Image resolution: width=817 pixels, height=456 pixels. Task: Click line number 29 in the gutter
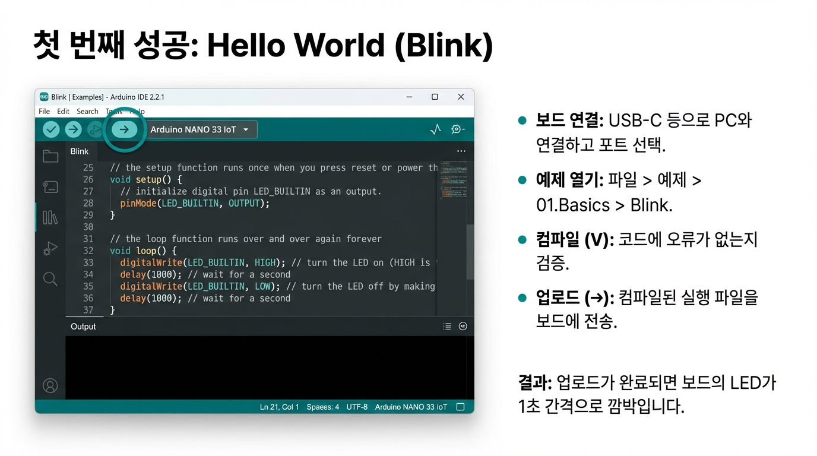[88, 215]
